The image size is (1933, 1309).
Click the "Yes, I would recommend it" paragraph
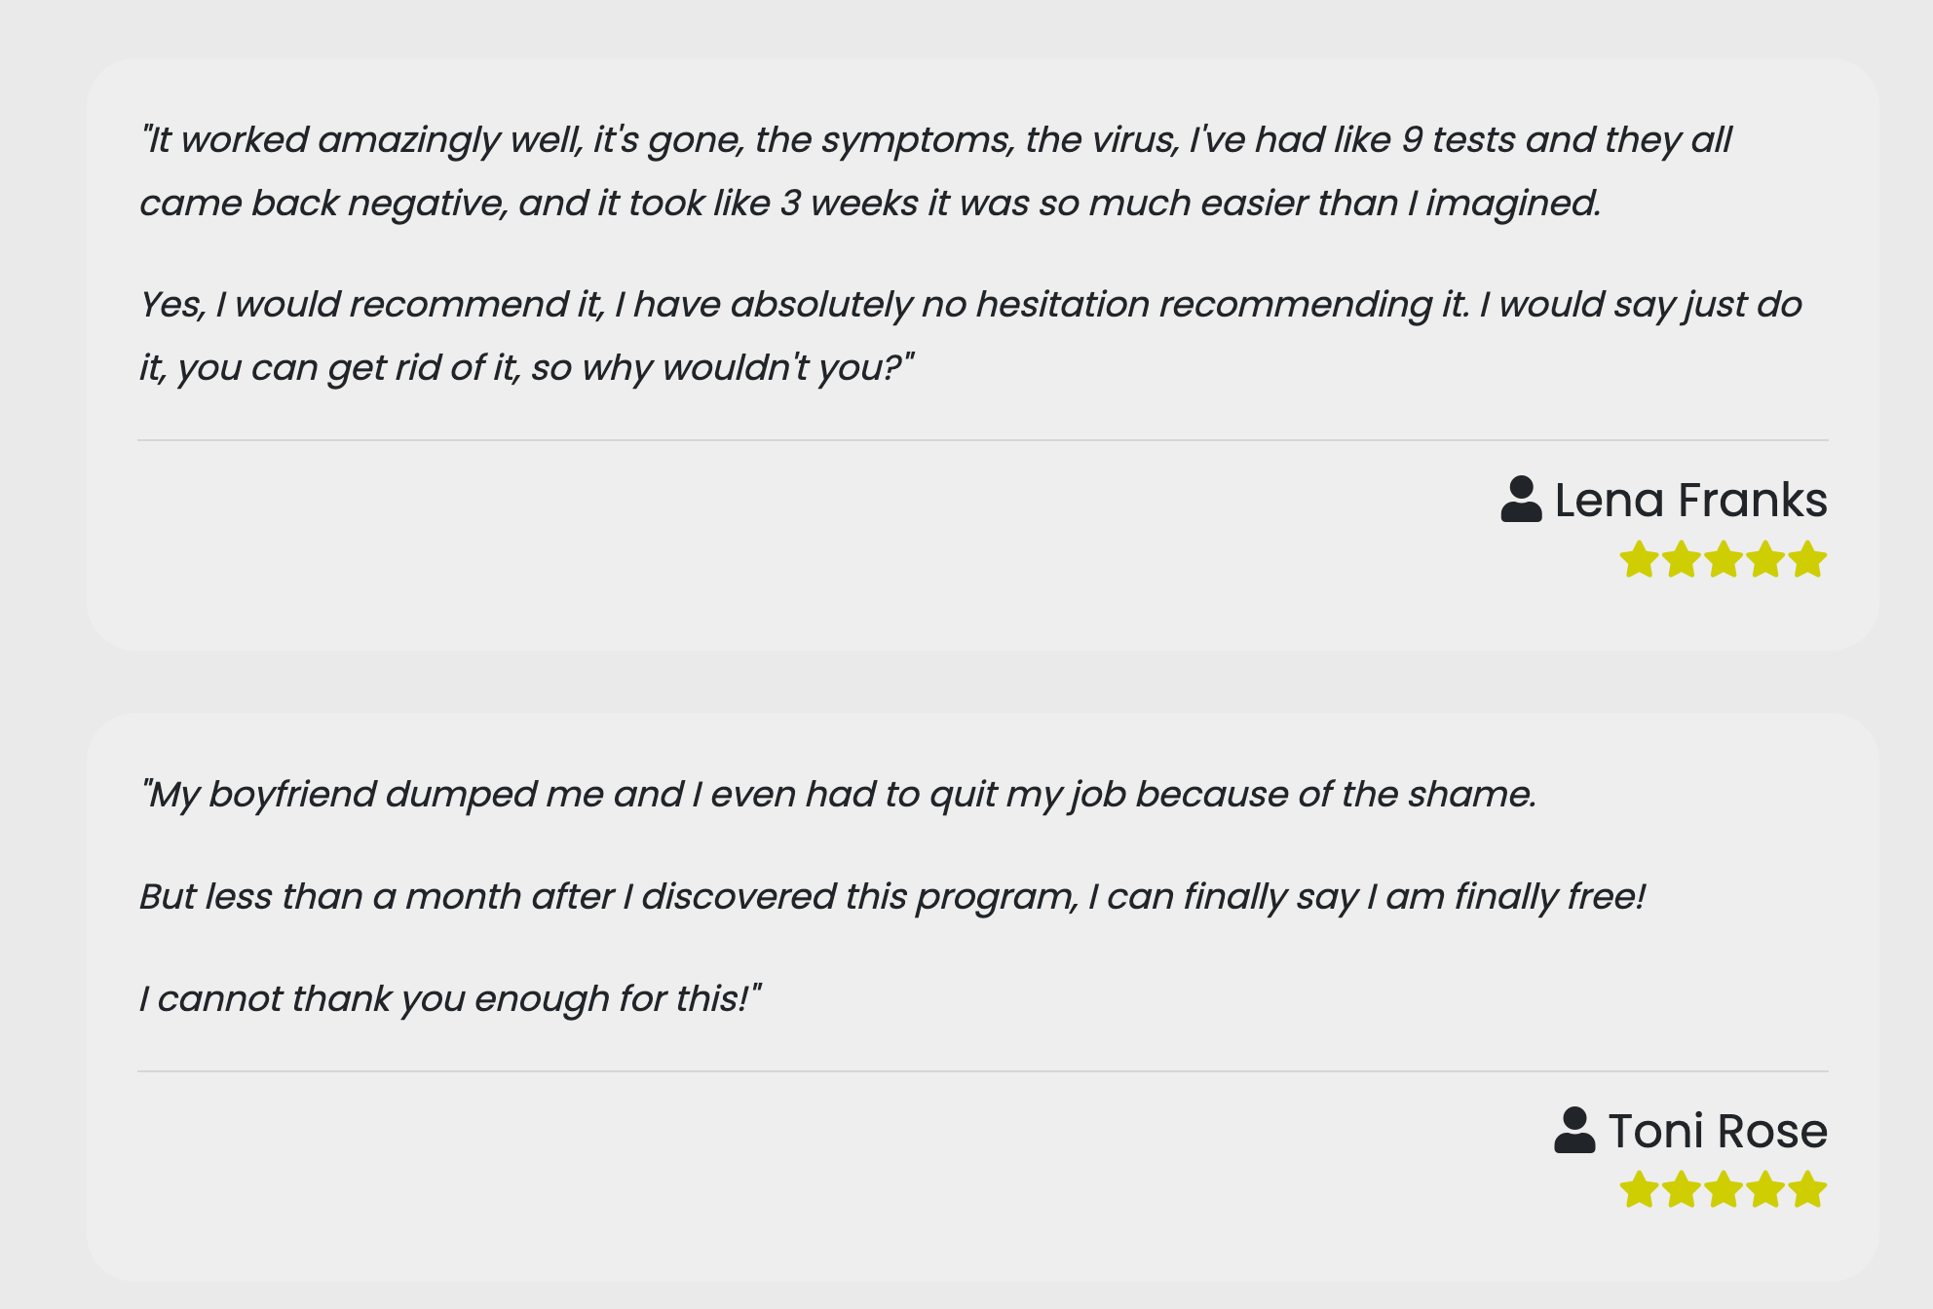tap(970, 336)
